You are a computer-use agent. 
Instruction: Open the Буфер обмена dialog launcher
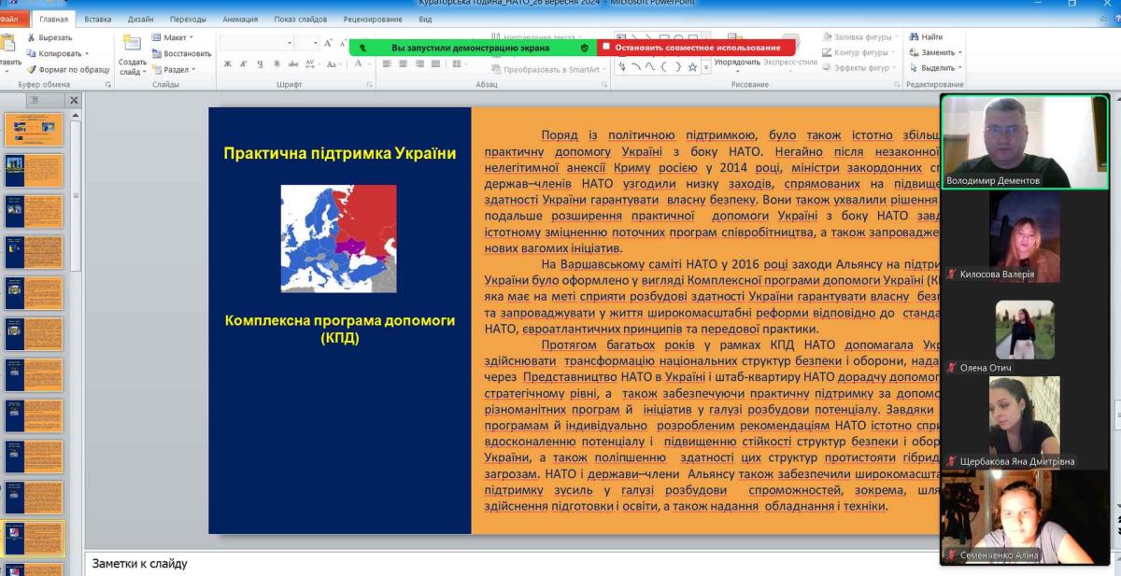[108, 84]
